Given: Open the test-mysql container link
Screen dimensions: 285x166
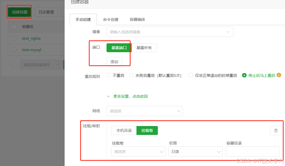Looking at the screenshot, I should click(32, 50).
